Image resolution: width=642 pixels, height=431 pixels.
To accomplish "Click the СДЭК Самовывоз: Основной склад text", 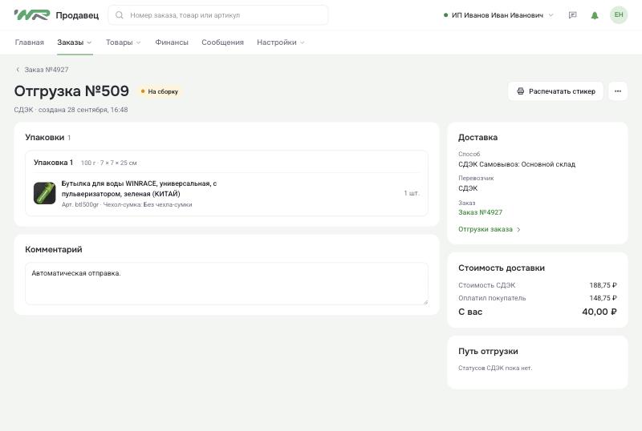I will (x=517, y=164).
